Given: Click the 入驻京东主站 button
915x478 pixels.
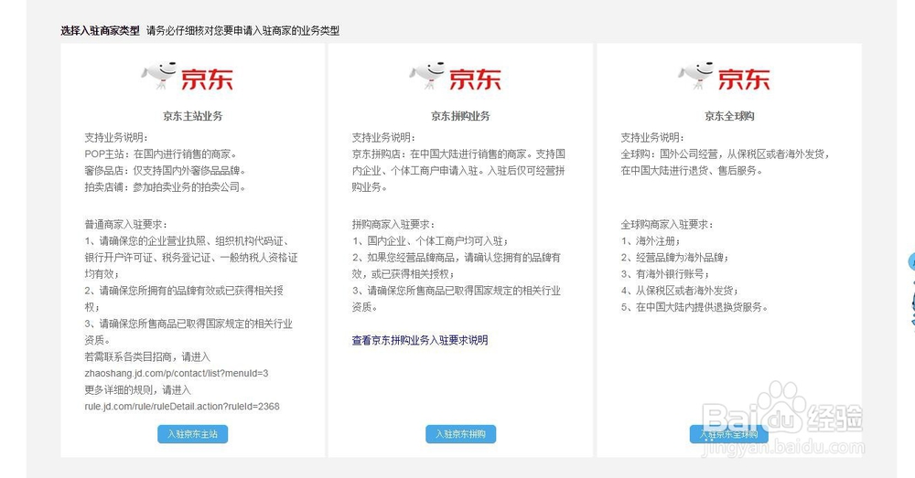Looking at the screenshot, I should pyautogui.click(x=192, y=434).
